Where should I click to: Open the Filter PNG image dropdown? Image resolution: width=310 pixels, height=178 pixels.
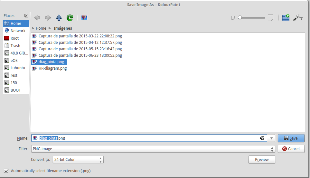click(x=153, y=149)
